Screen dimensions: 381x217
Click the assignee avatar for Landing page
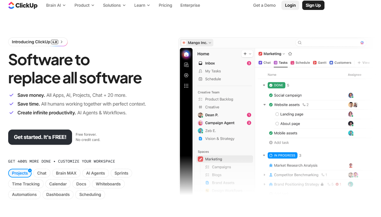[x=351, y=114]
